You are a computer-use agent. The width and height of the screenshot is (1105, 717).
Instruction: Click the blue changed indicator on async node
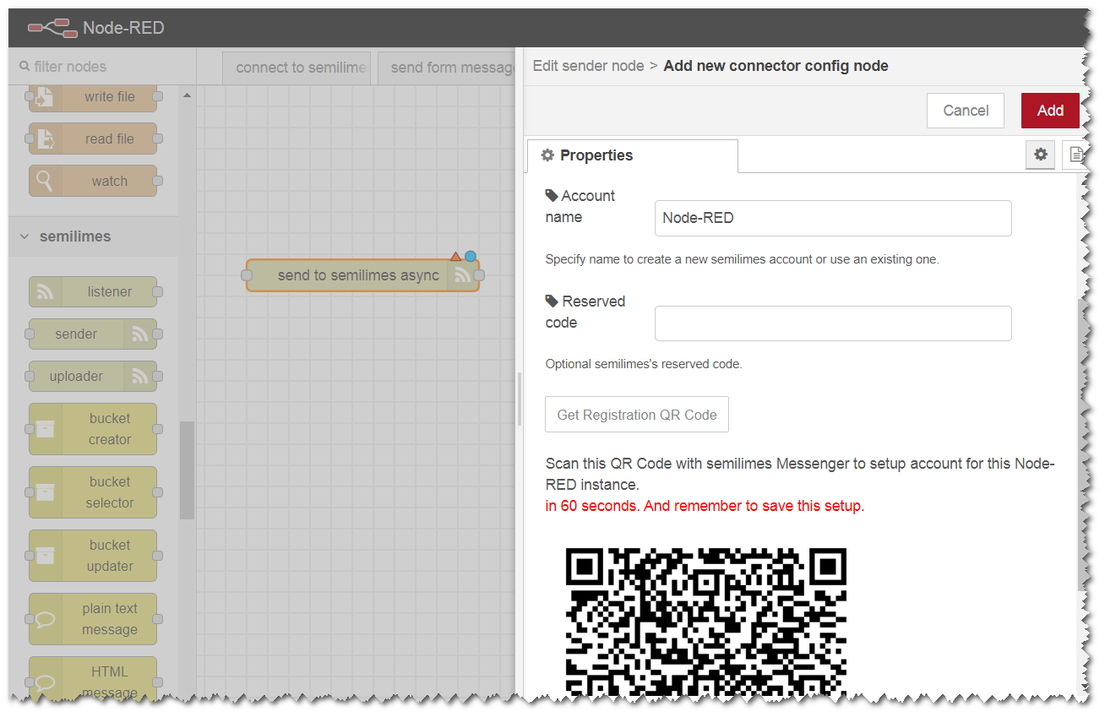471,256
